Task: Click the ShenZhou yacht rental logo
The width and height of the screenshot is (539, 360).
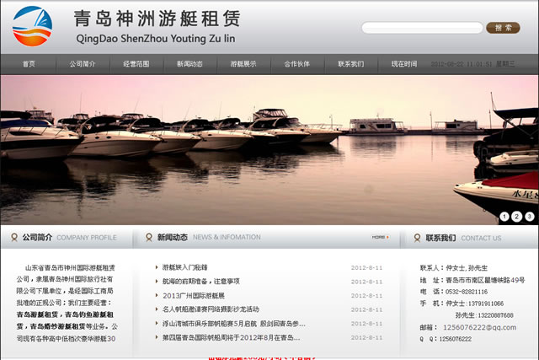Action: (32, 26)
